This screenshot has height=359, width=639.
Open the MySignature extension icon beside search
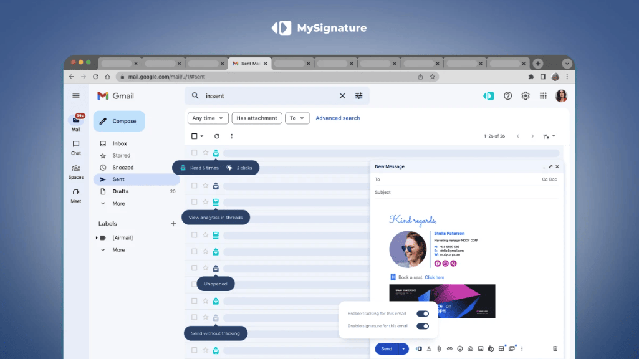[488, 95]
